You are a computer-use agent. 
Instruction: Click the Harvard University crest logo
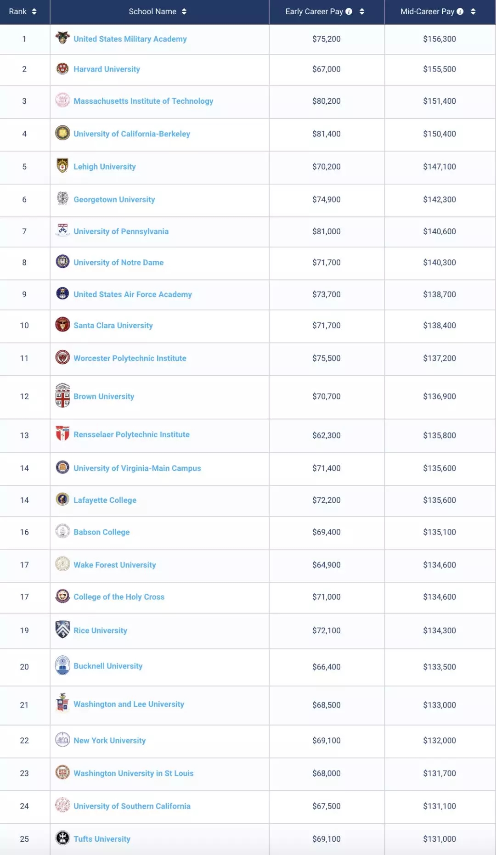62,69
